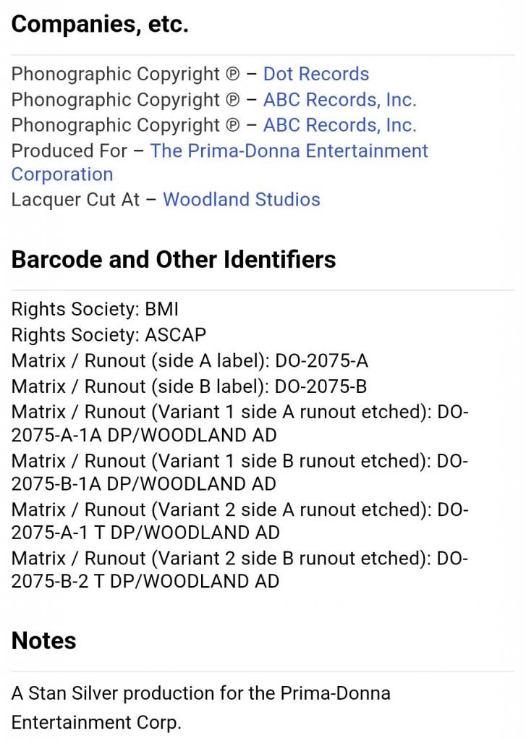
Task: Click the side A label matrix DO-2075-A
Action: point(190,360)
